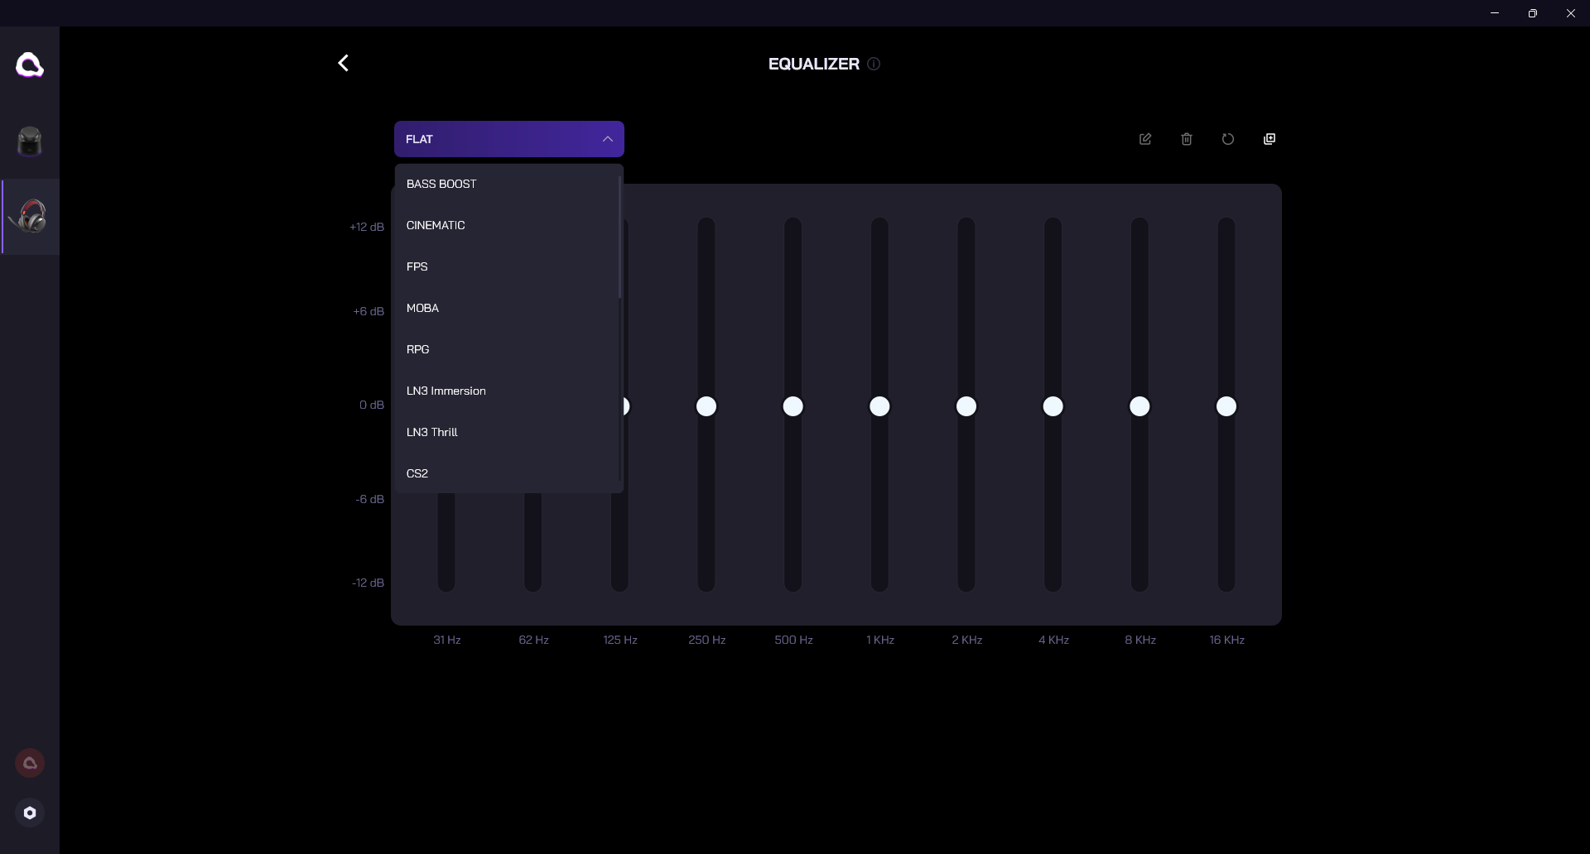Select the FPS preset option
This screenshot has height=854, width=1590.
click(417, 266)
